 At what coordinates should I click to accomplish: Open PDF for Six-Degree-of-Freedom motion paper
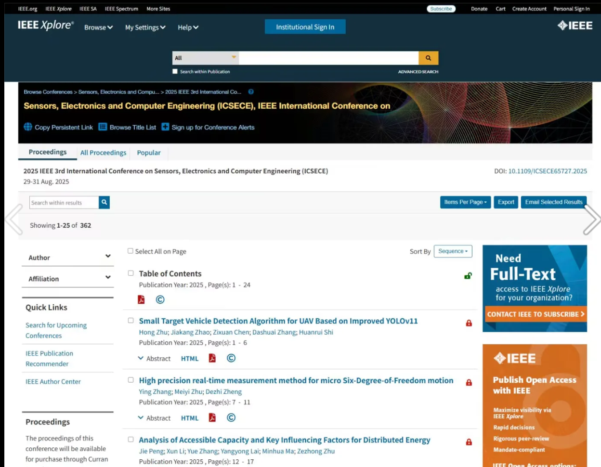(212, 417)
